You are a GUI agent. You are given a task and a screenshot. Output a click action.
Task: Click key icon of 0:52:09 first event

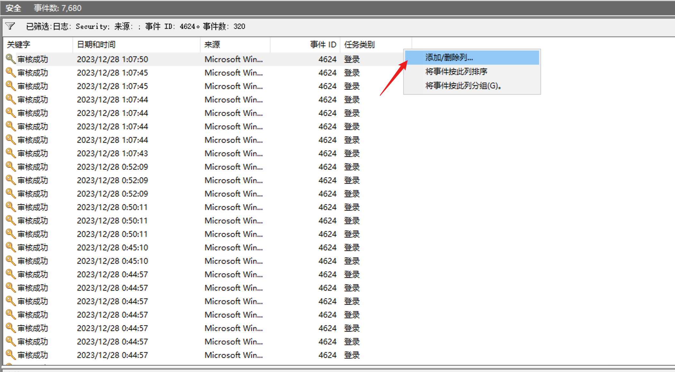click(x=11, y=166)
